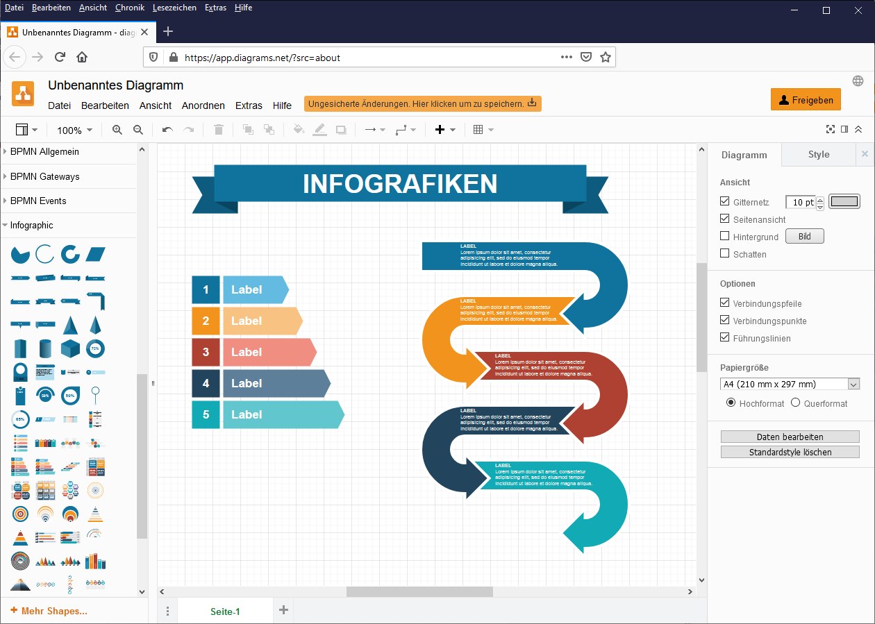The image size is (875, 624).
Task: Collapse panels with double chevron icon
Action: tap(858, 129)
